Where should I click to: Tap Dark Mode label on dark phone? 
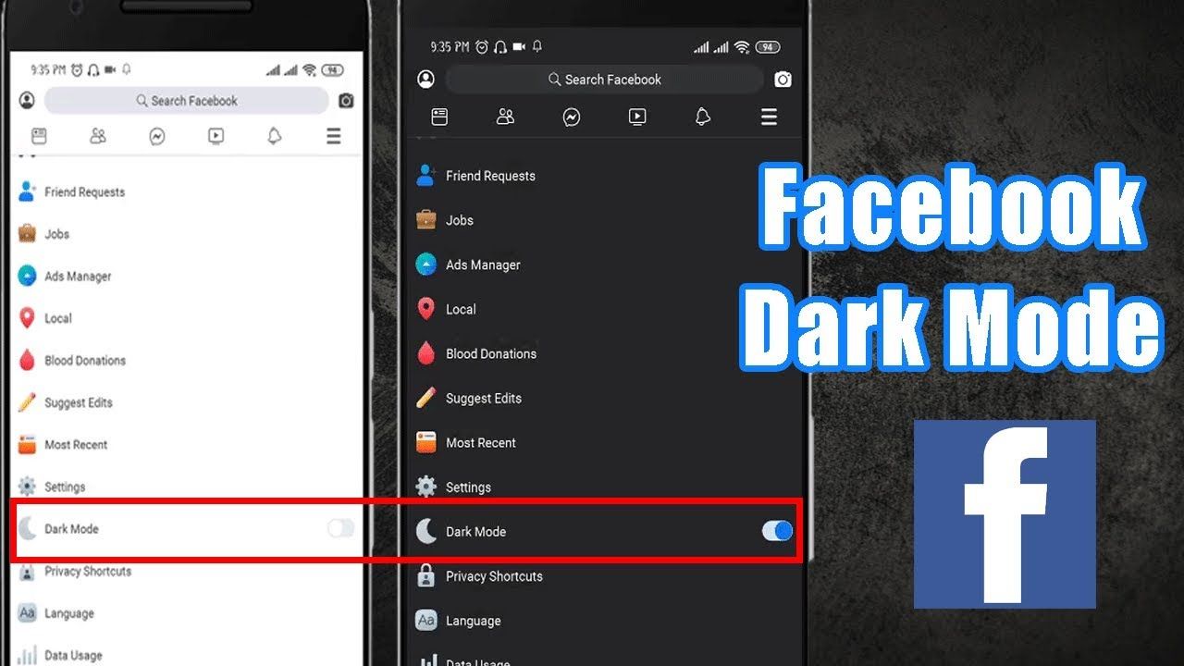475,532
